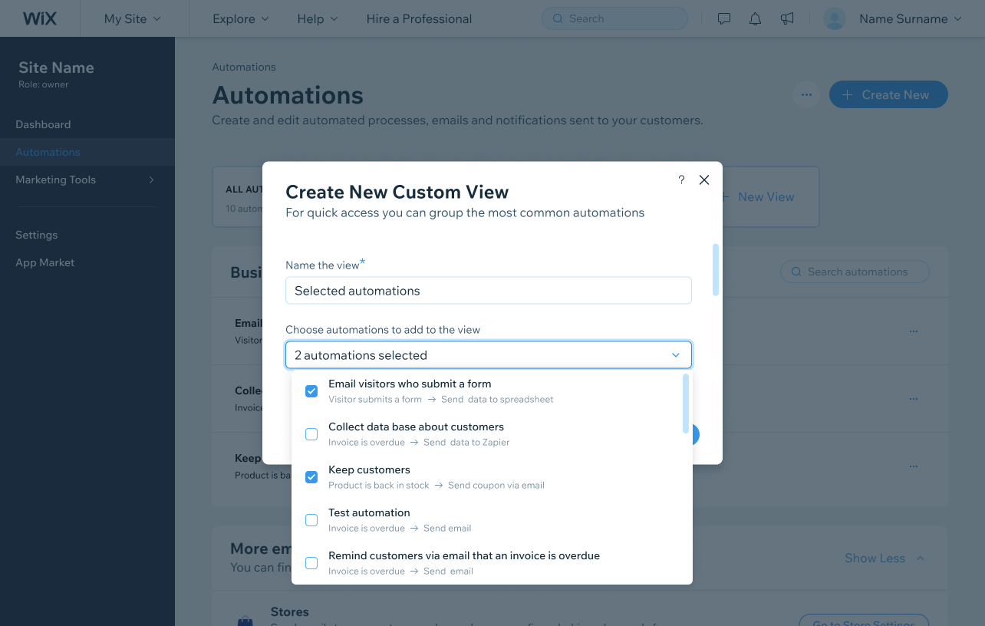This screenshot has width=985, height=626.
Task: Click the top Search field
Action: [x=614, y=18]
